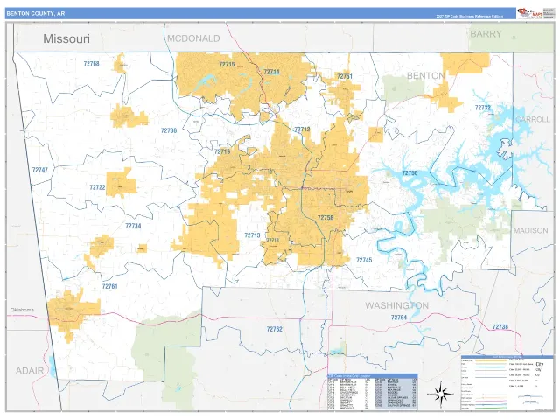
Task: Click the 'BENTON' county label
Action: tap(426, 76)
